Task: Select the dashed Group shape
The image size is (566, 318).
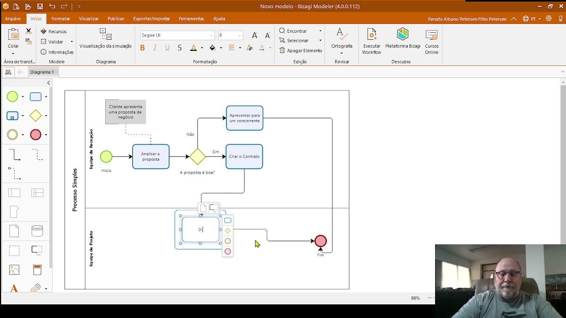Action: 14,250
